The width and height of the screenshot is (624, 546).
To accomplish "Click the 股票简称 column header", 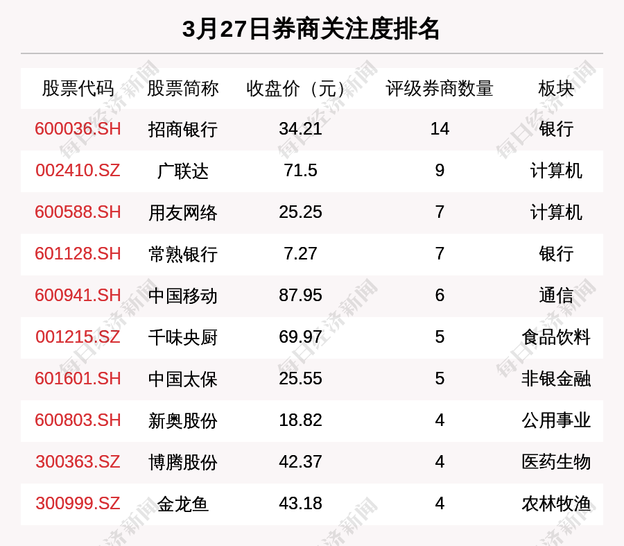I will [182, 88].
